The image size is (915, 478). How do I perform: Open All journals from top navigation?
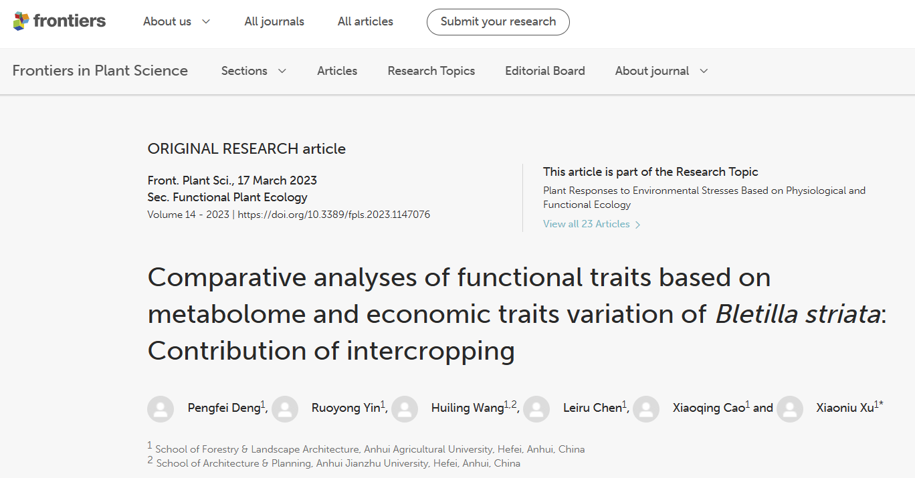(274, 21)
